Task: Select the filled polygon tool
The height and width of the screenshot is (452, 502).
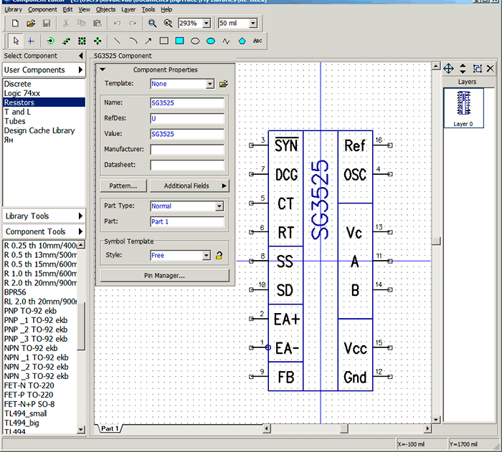Action: tap(242, 41)
